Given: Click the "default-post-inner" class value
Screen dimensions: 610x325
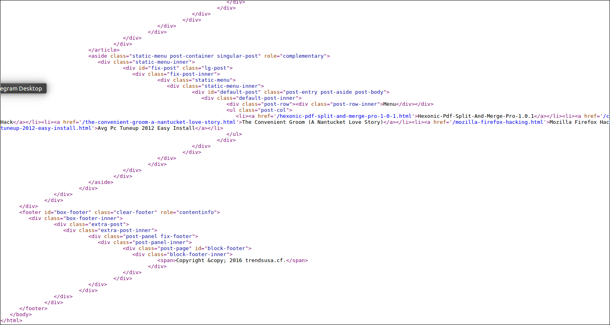Looking at the screenshot, I should (x=267, y=98).
